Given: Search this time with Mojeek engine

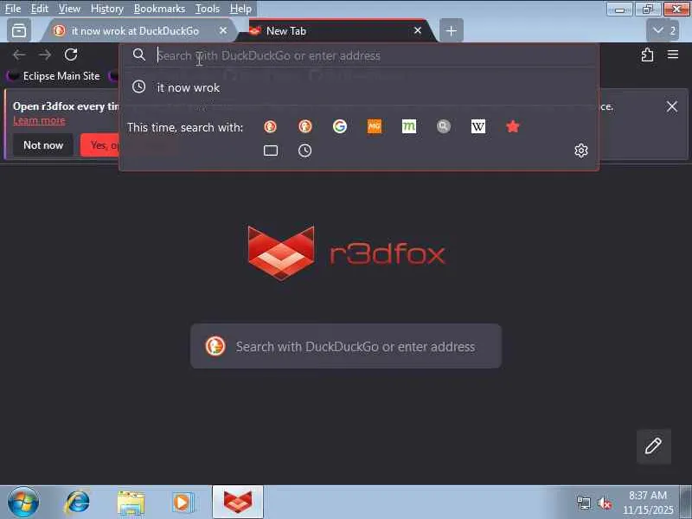Looking at the screenshot, I should click(x=408, y=126).
